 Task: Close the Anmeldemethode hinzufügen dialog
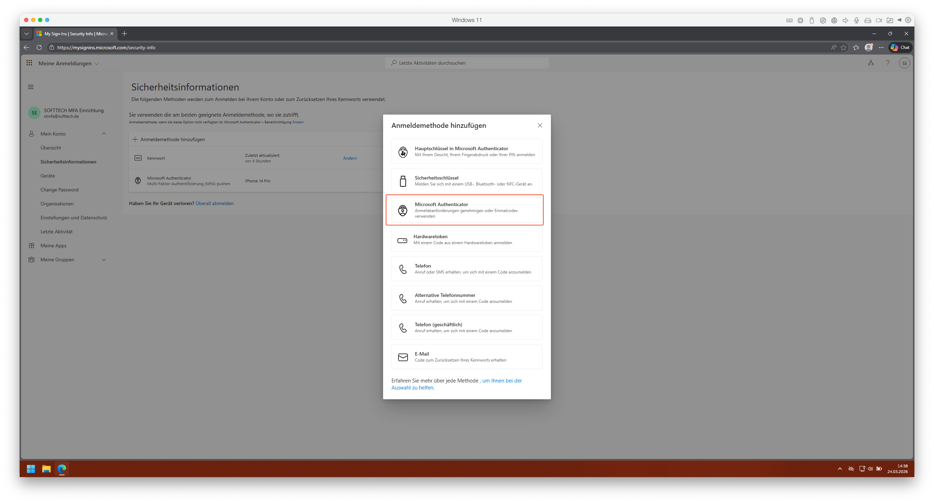pyautogui.click(x=539, y=125)
